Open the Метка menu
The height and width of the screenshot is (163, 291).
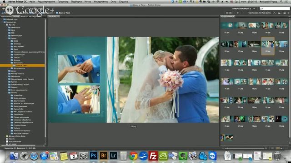point(88,1)
